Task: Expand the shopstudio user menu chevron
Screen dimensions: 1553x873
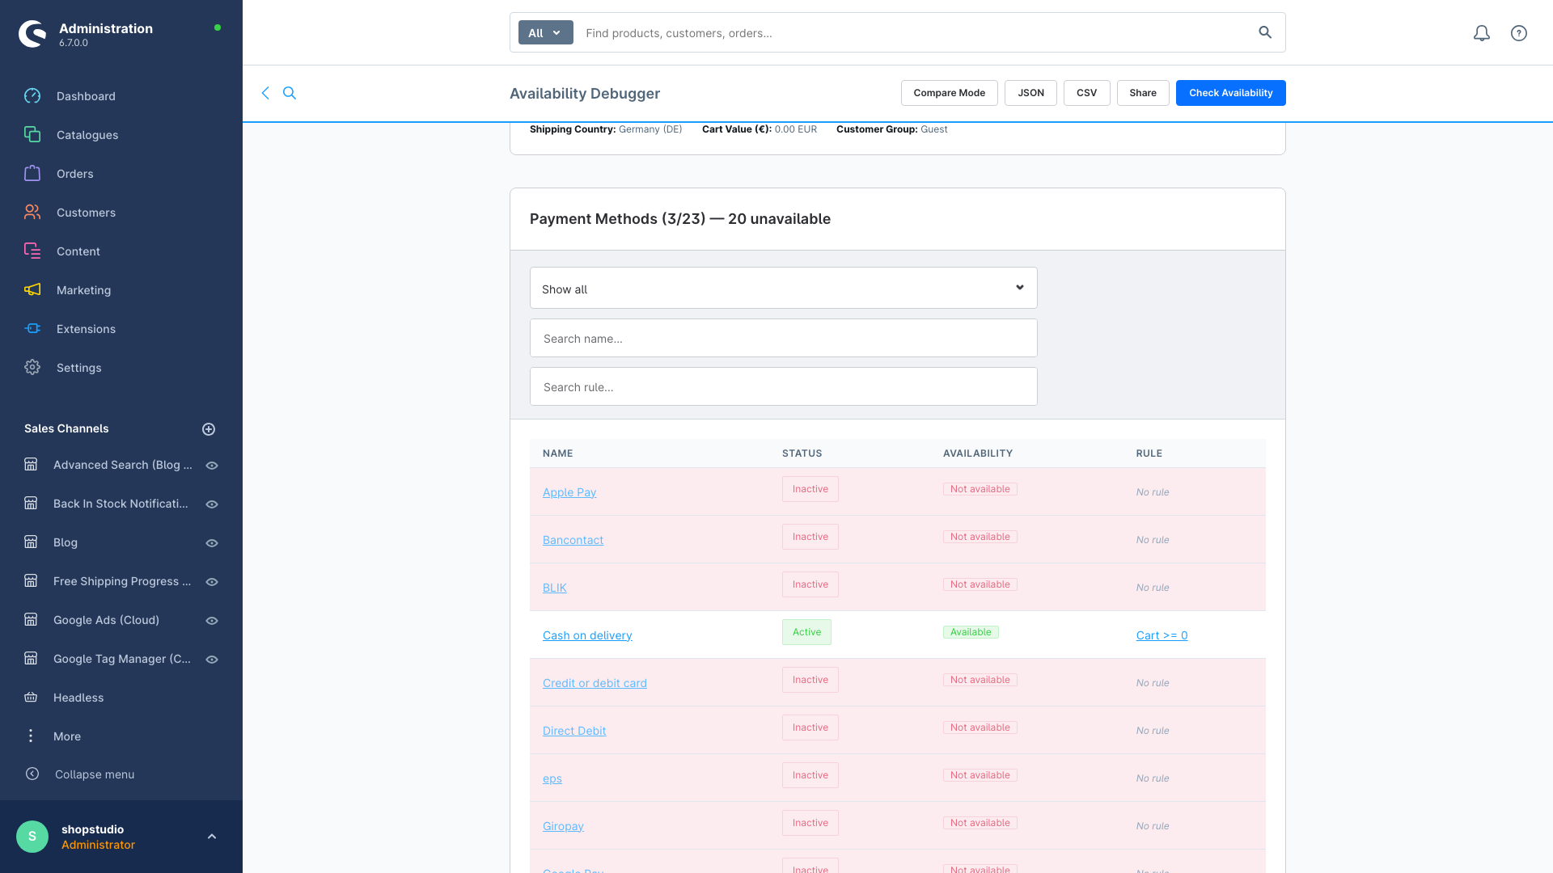Action: coord(212,837)
